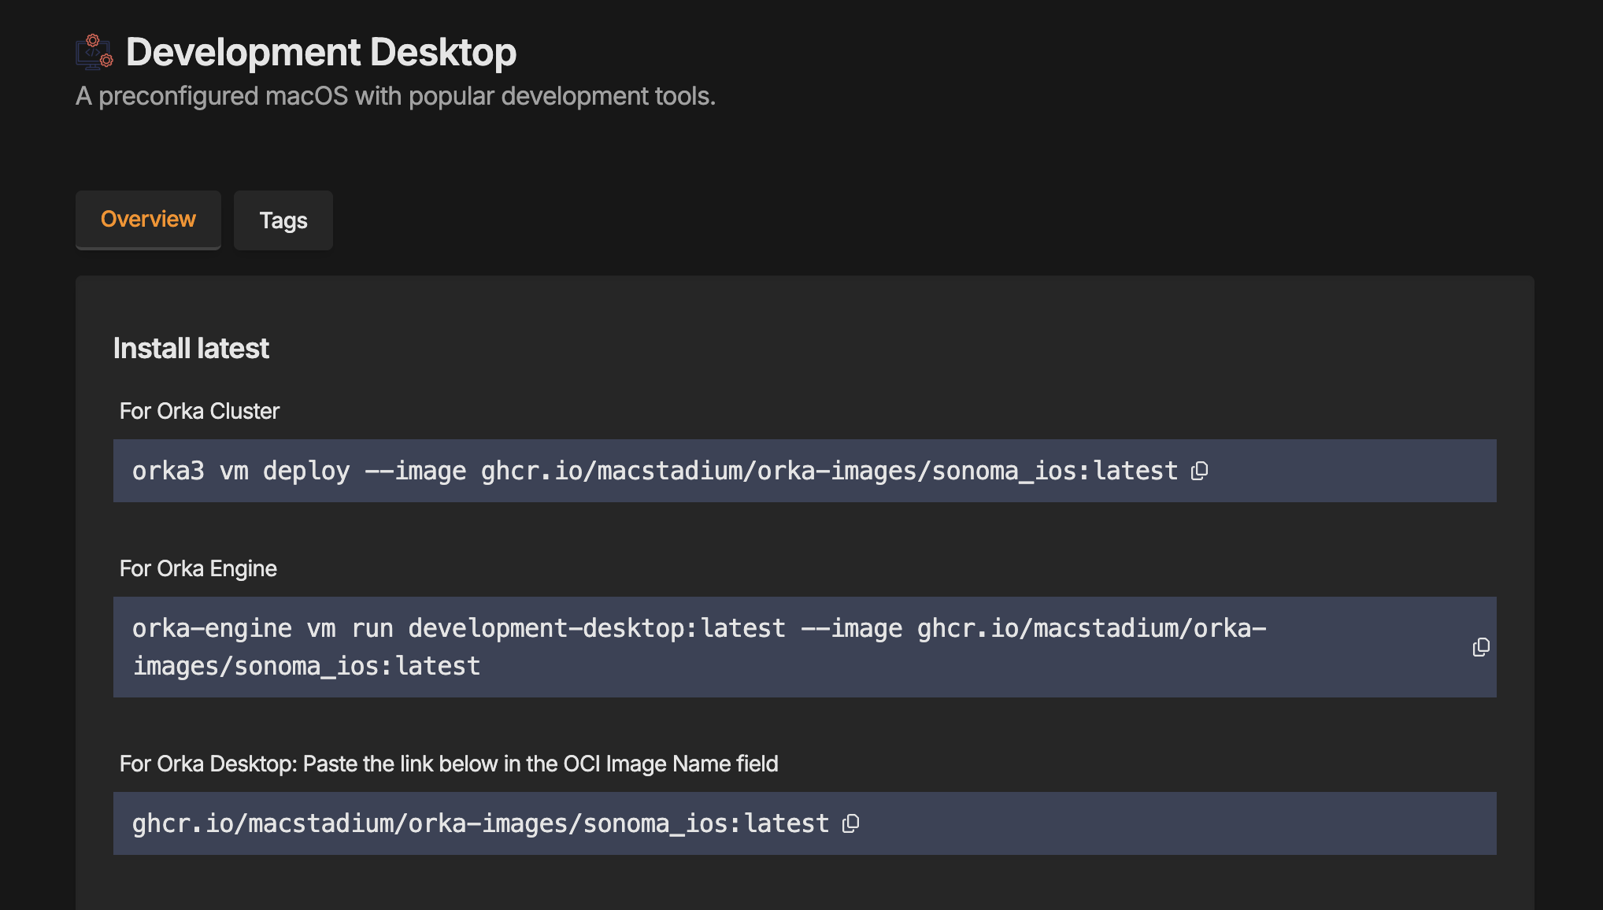Copy the Orka Cluster deploy command
Viewport: 1603px width, 910px height.
coord(1199,471)
